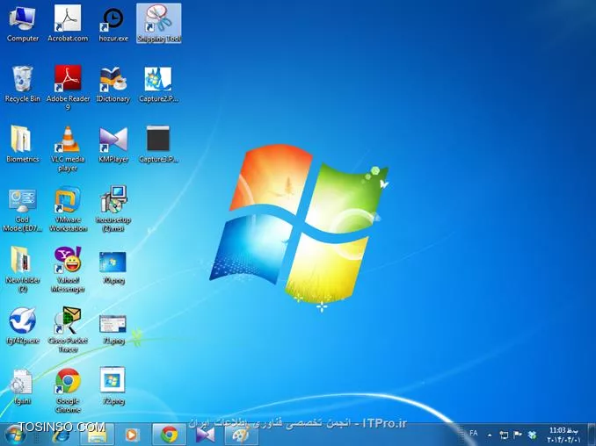This screenshot has width=596, height=446.
Task: Select the Capture2 image file
Action: [159, 84]
